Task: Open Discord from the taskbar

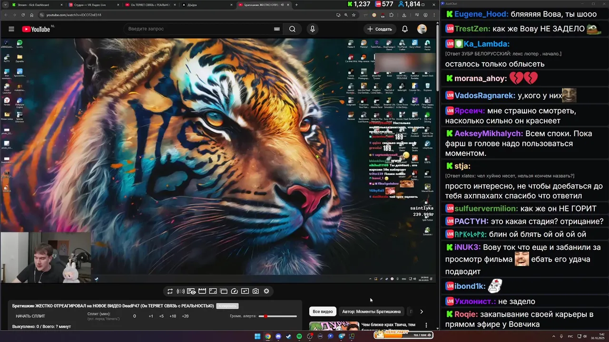Action: click(278, 336)
